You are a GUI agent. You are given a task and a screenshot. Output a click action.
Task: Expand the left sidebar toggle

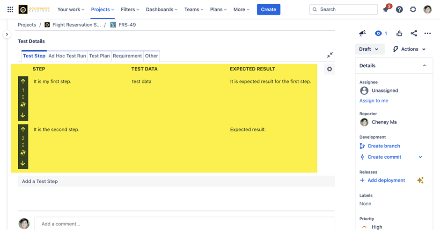click(x=7, y=34)
